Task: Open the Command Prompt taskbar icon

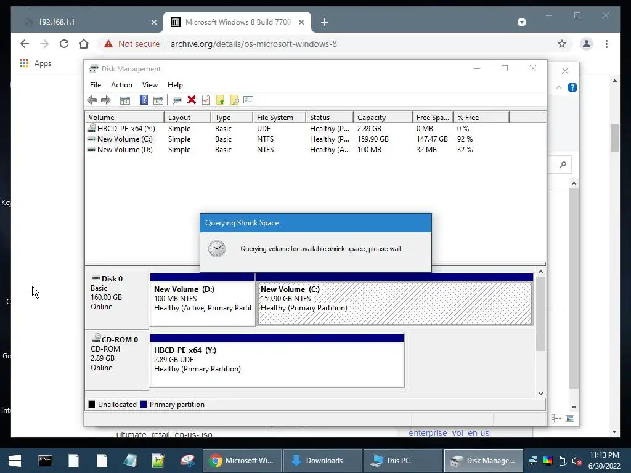Action: coord(45,461)
